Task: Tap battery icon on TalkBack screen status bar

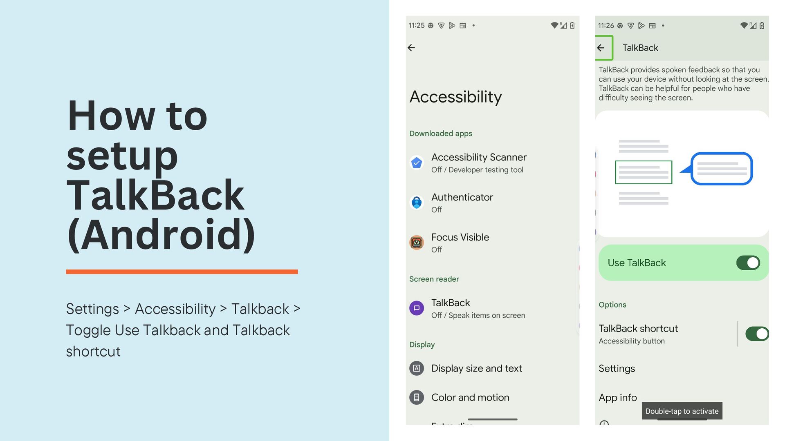Action: (762, 25)
